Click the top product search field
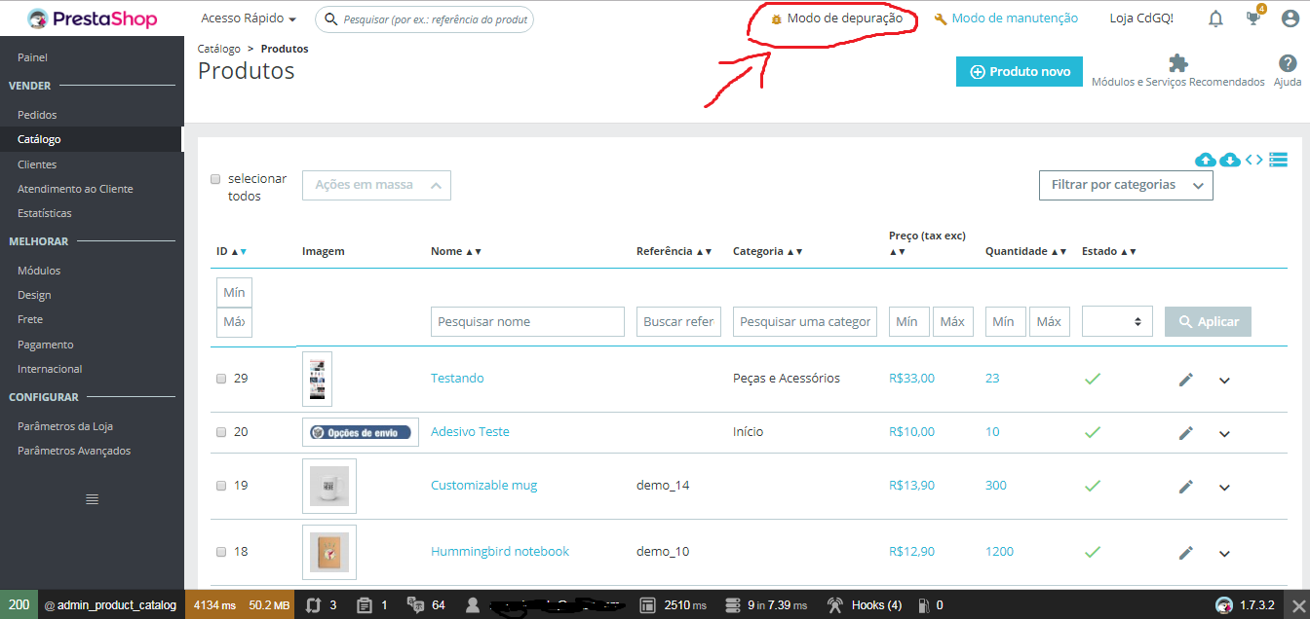This screenshot has width=1310, height=619. point(424,18)
